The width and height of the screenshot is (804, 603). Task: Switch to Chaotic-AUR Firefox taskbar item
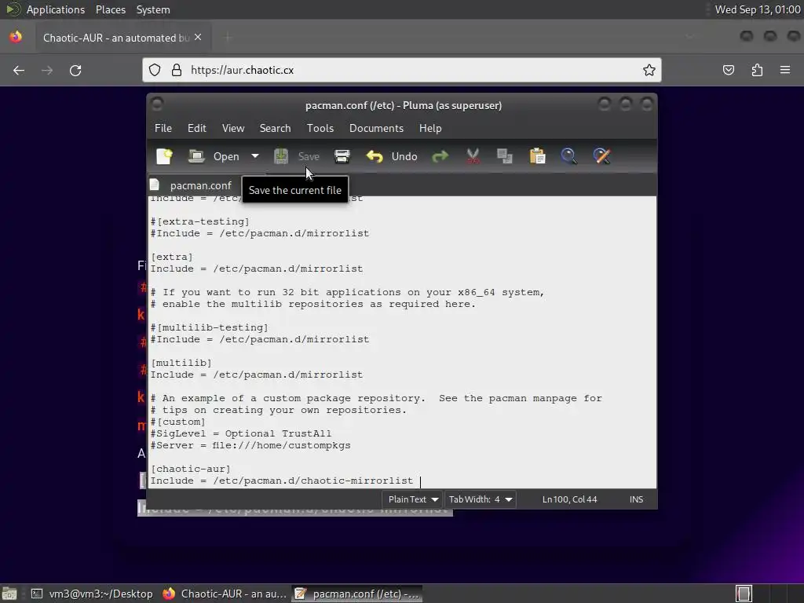coord(224,594)
